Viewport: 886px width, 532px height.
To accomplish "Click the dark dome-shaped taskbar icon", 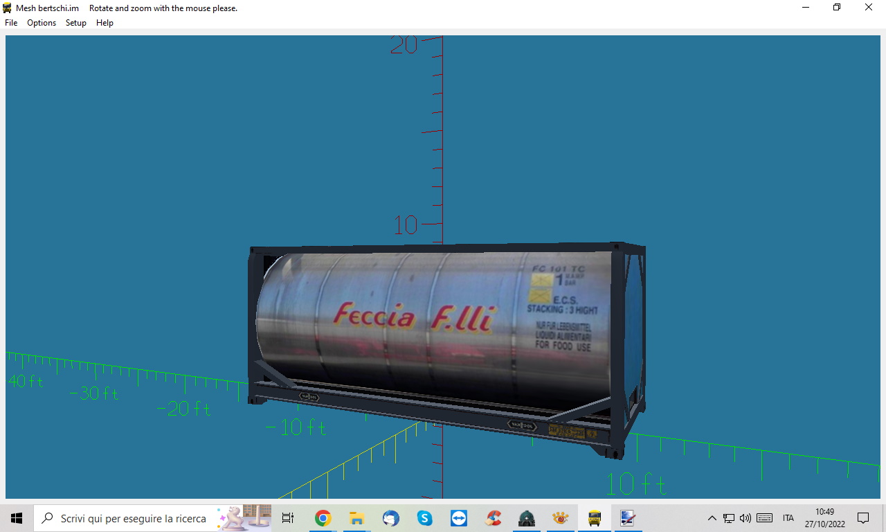I will [527, 518].
